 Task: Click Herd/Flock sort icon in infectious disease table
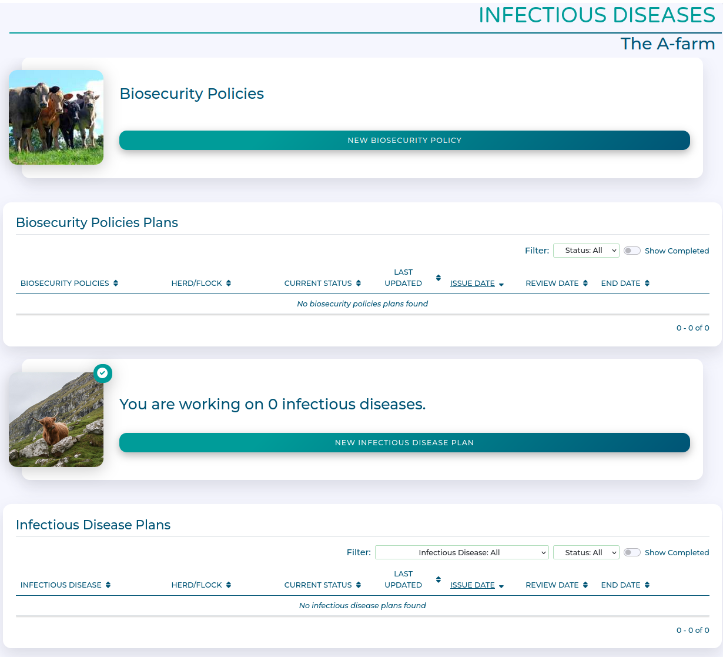click(x=229, y=585)
